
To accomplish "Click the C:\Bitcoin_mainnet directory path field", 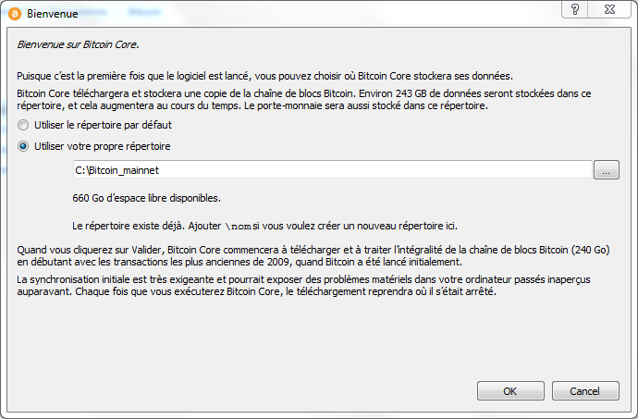I will tap(332, 170).
